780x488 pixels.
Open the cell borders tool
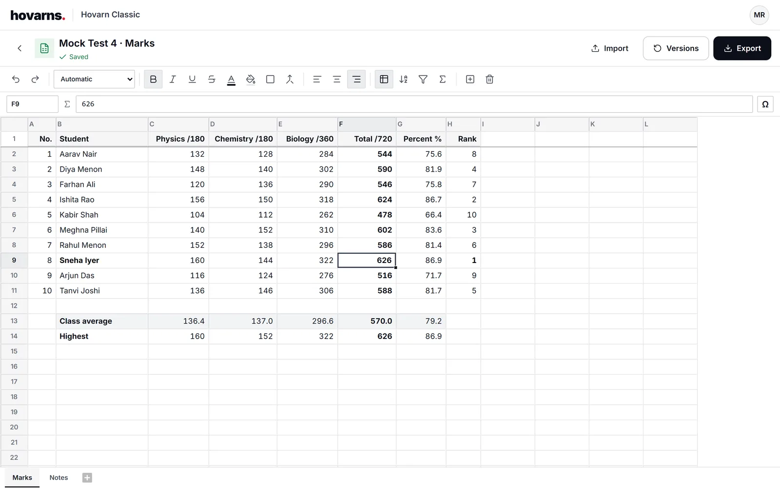[x=270, y=79]
